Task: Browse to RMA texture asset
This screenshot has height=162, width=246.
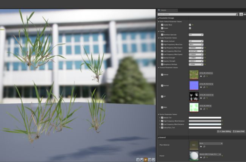Action: pos(204,109)
